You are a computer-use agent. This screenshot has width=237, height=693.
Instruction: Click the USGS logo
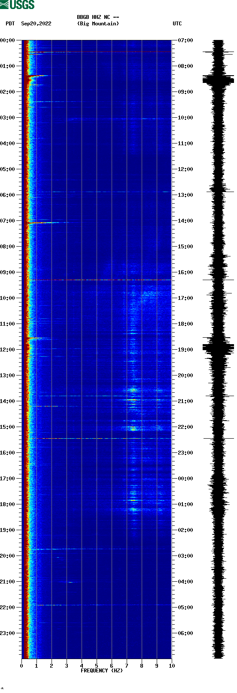(17, 5)
